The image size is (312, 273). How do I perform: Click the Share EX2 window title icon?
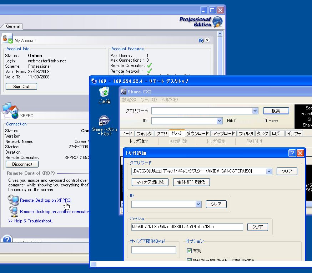pos(124,92)
